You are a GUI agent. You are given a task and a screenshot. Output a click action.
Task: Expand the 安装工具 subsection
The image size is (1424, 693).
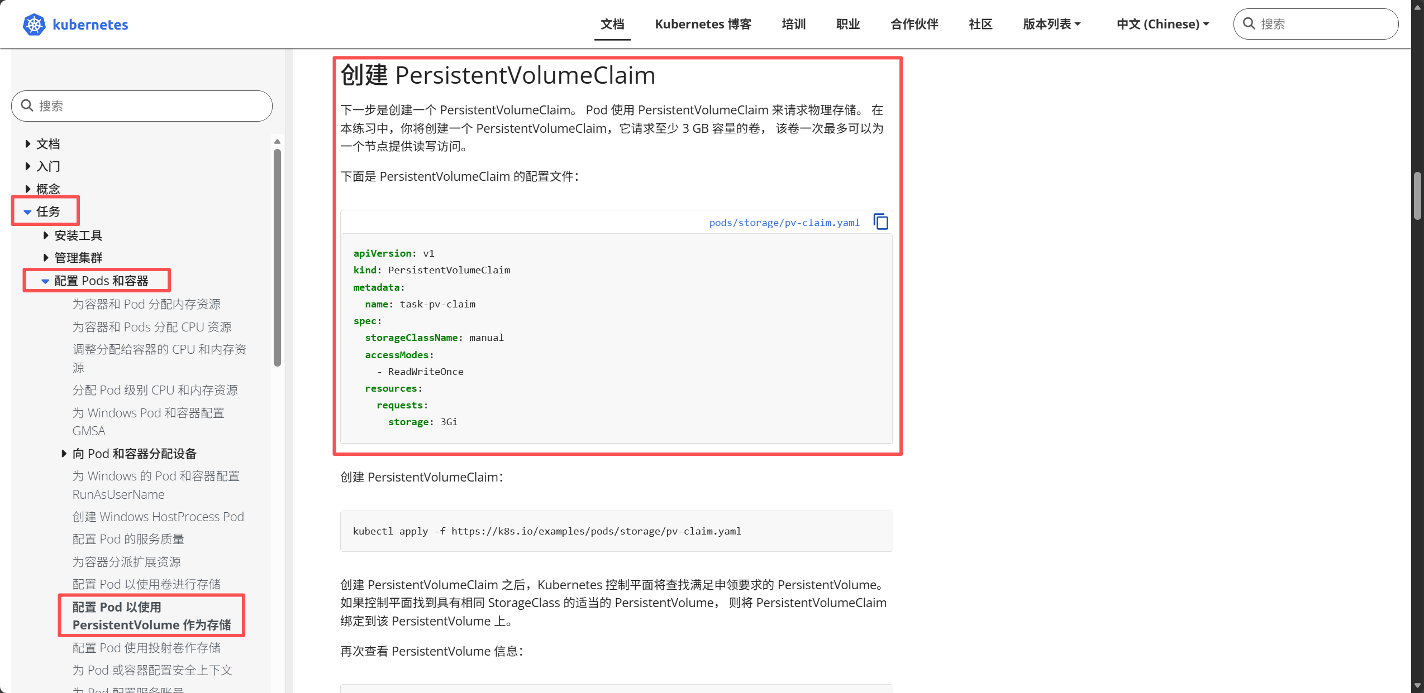click(46, 235)
